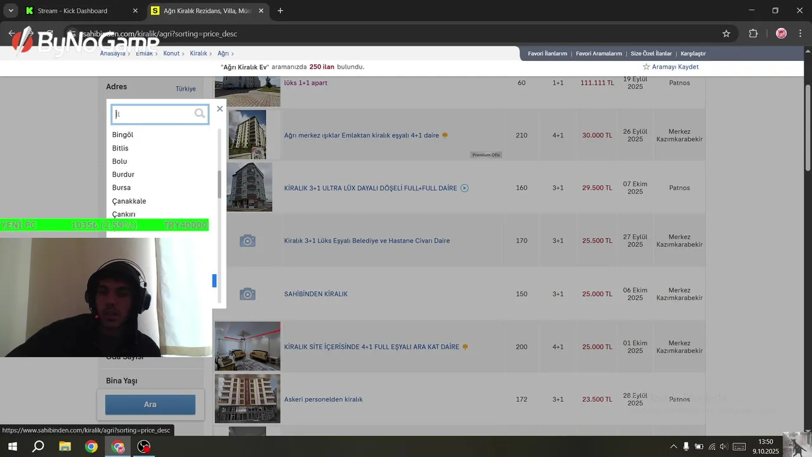This screenshot has width=812, height=457.
Task: Bookmark this page with the star icon
Action: 726,34
